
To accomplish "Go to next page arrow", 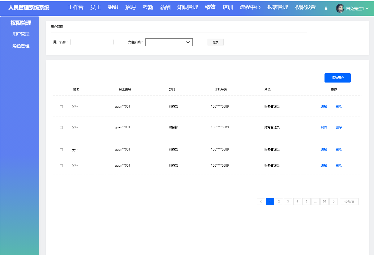I will click(x=333, y=202).
